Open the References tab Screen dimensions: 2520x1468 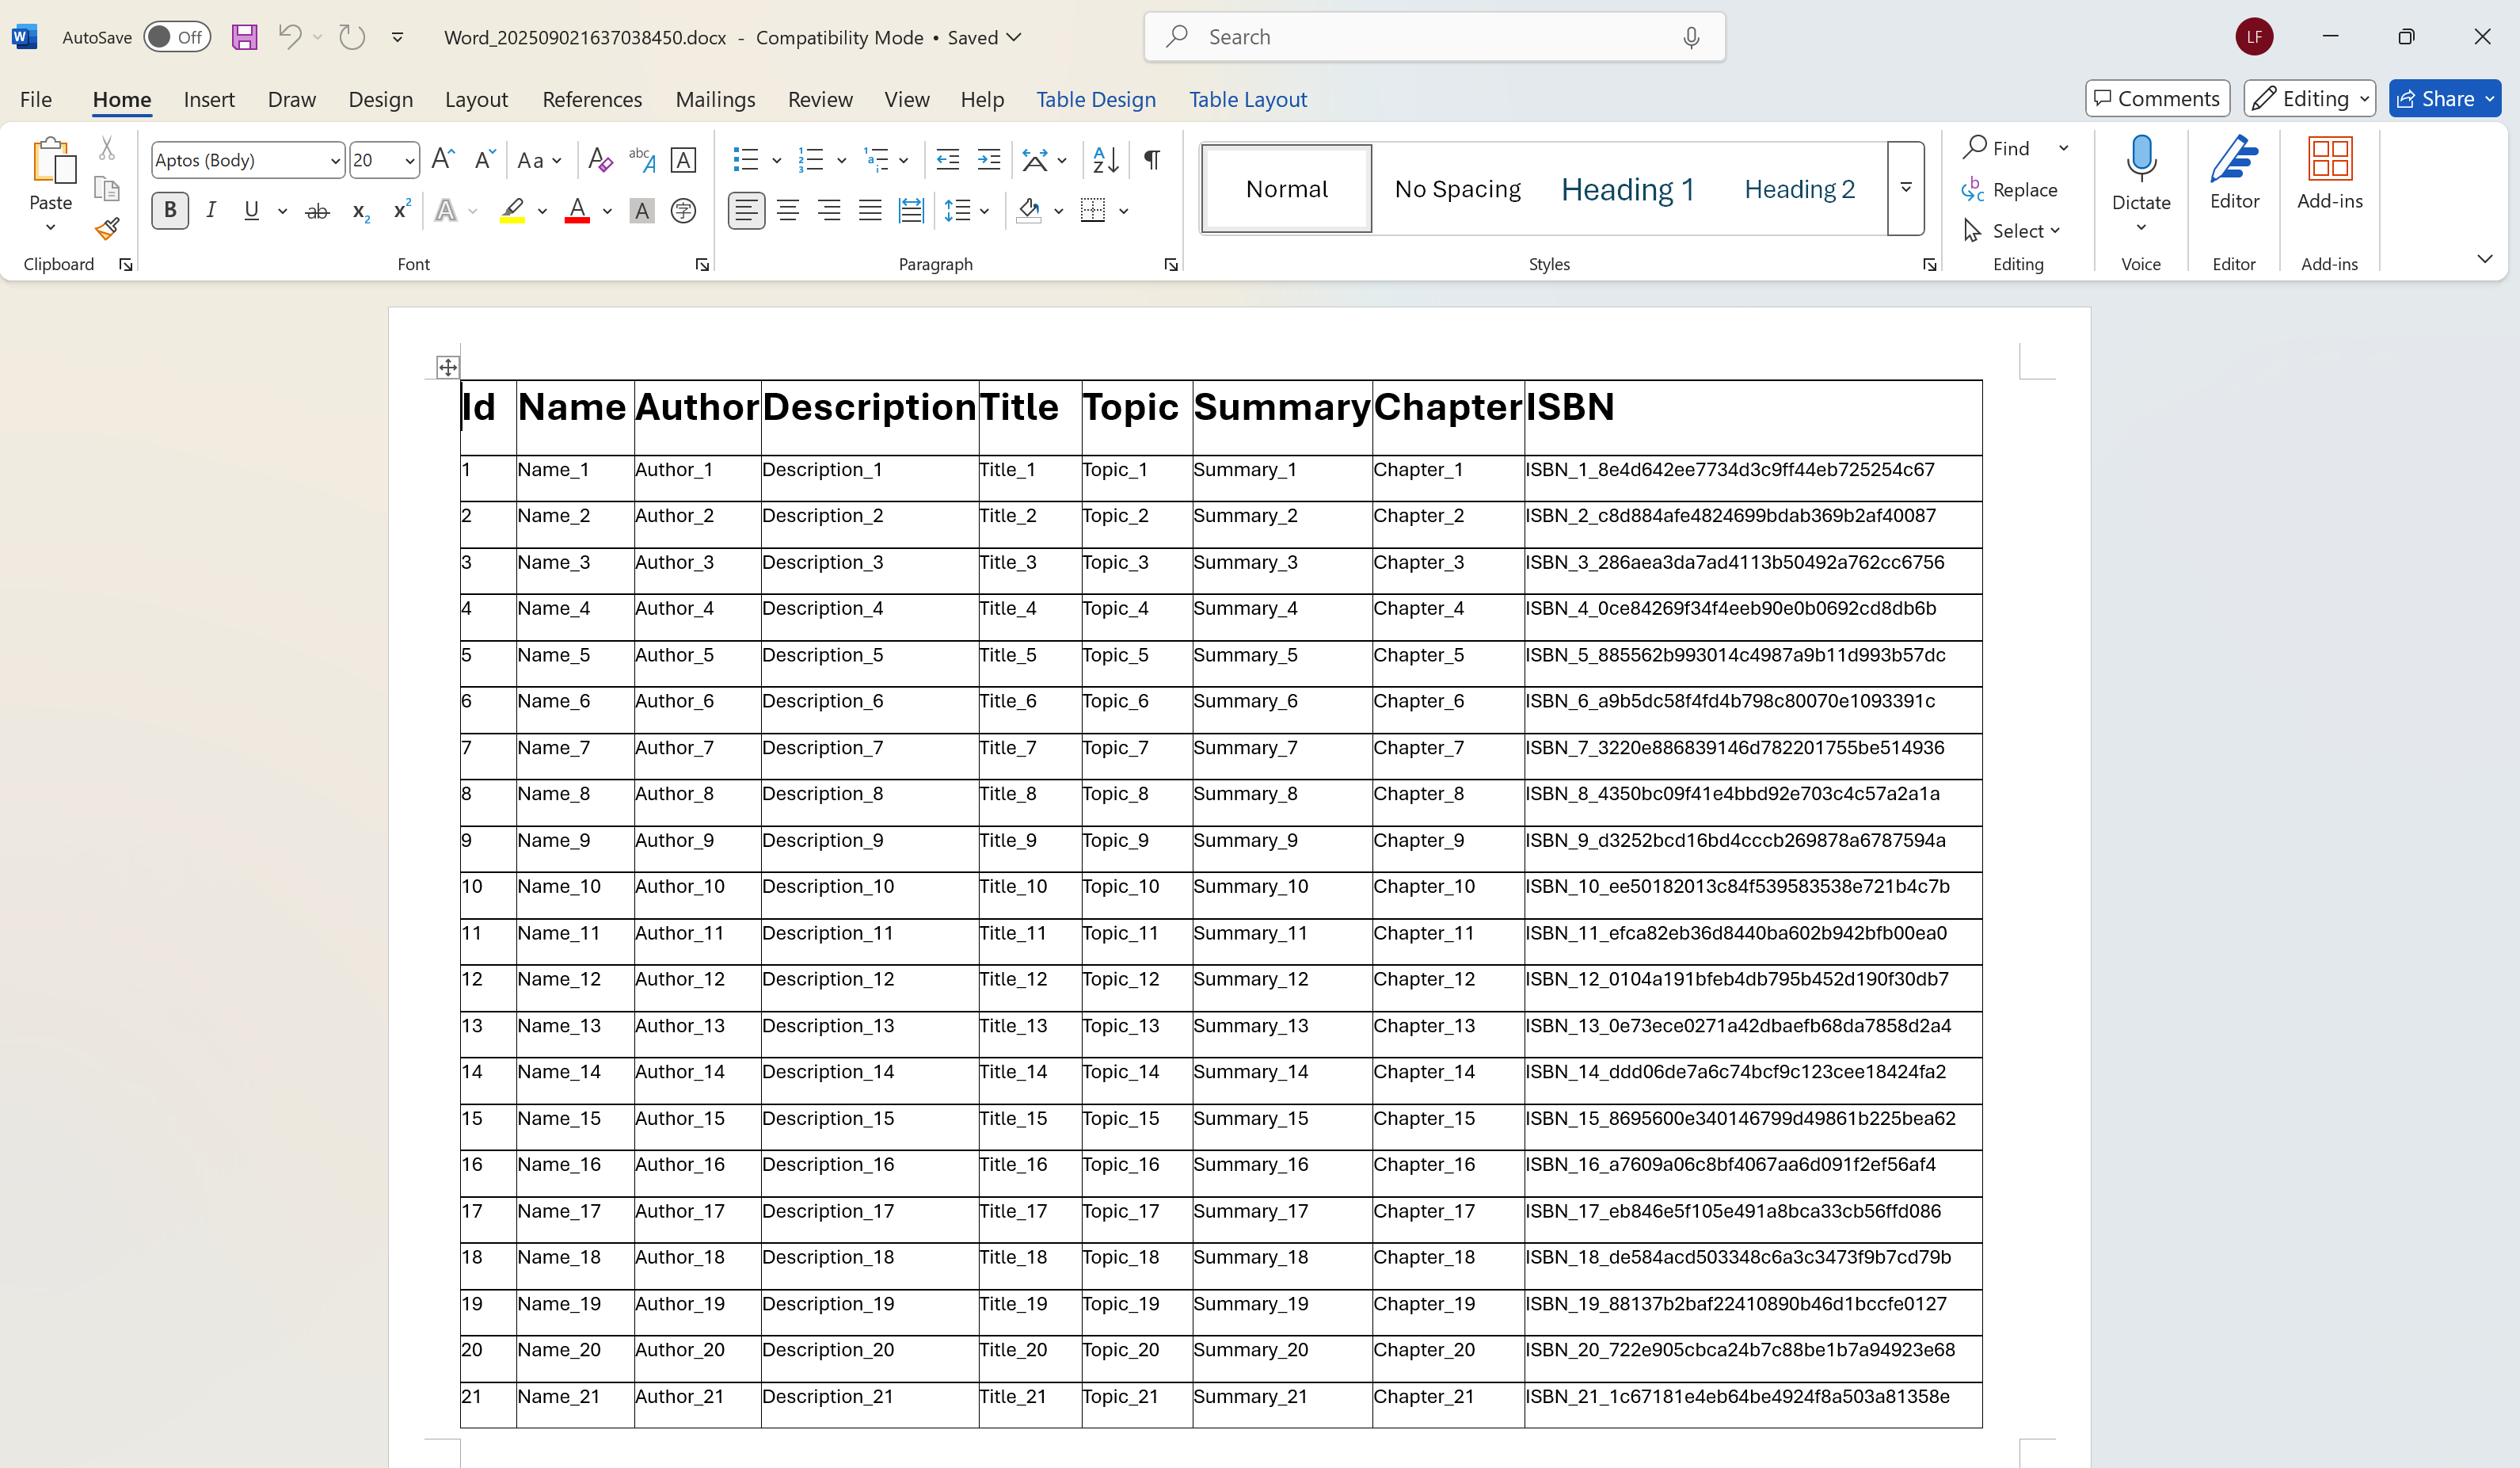[592, 99]
